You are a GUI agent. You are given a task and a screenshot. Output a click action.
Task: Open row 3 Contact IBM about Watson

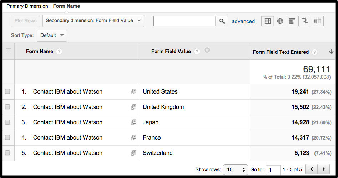tap(68, 122)
